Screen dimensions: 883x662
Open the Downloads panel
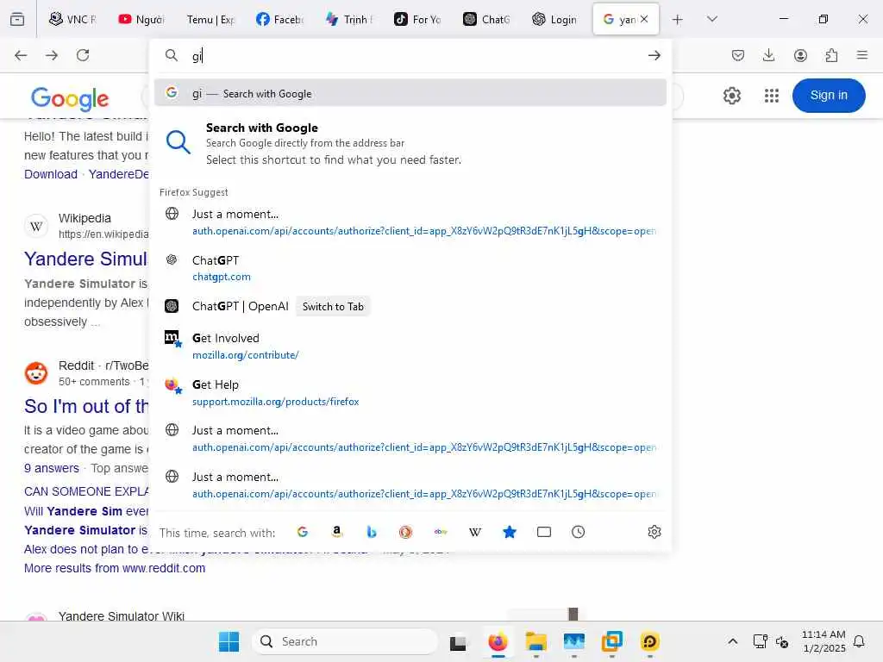(x=768, y=55)
